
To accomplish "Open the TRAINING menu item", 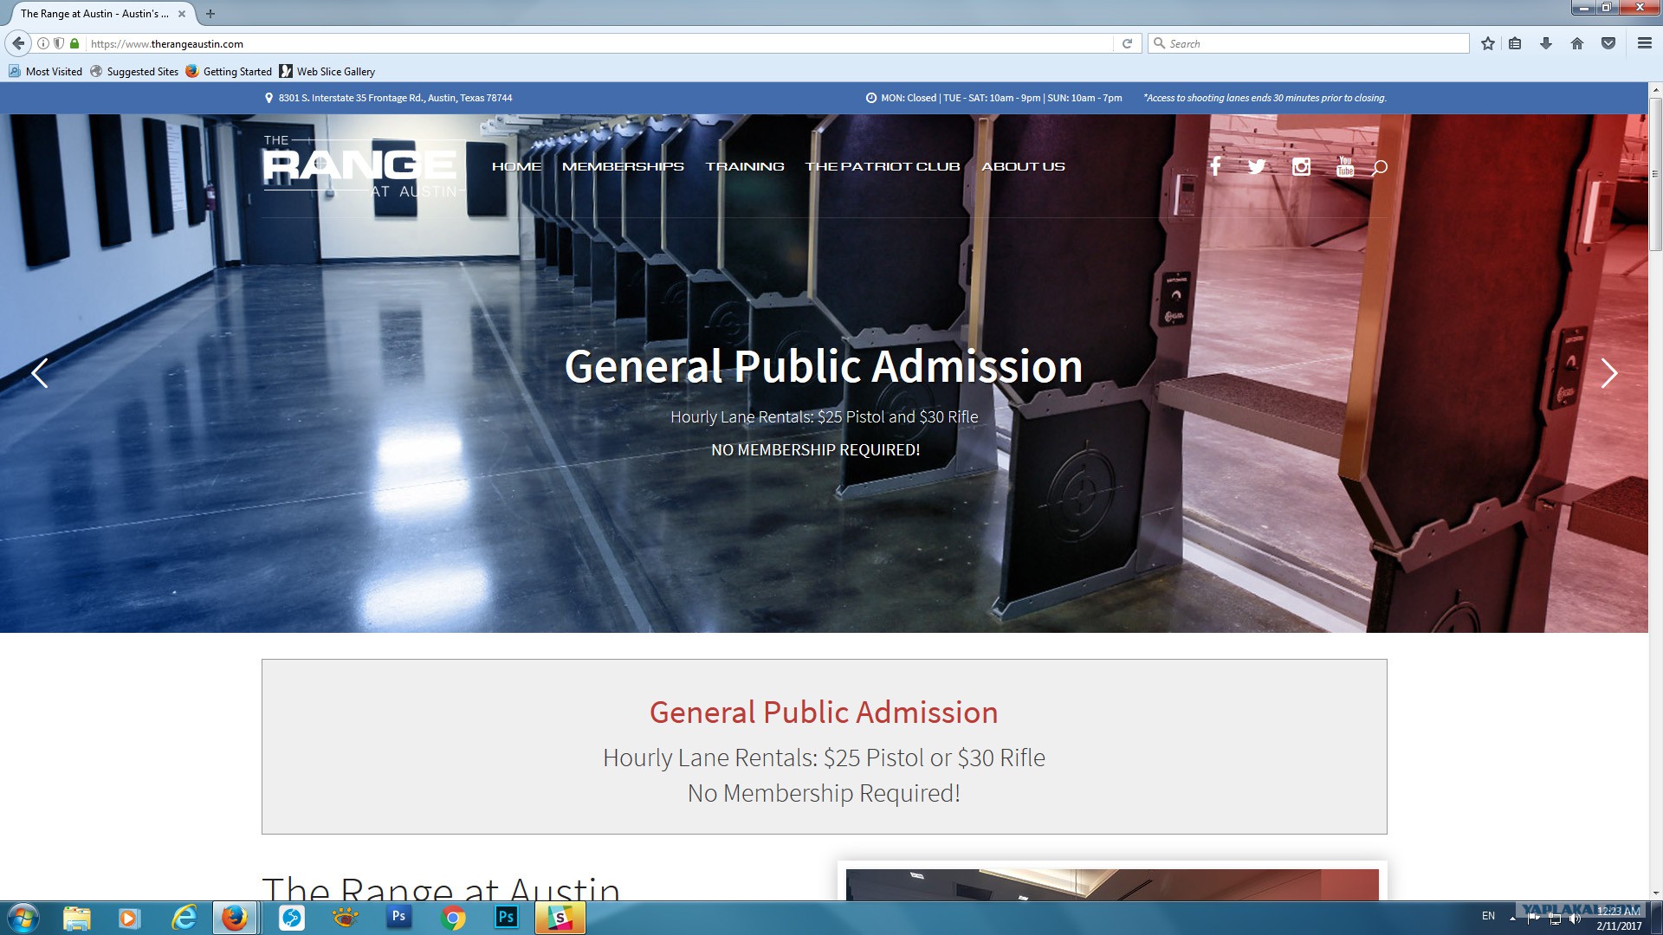I will [745, 166].
